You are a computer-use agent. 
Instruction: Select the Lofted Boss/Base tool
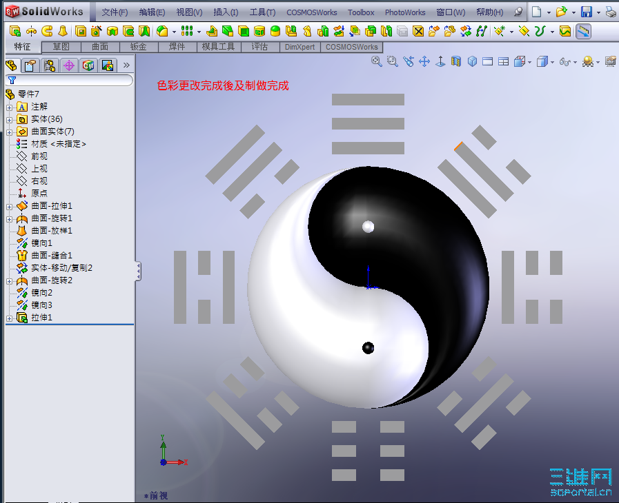point(62,31)
